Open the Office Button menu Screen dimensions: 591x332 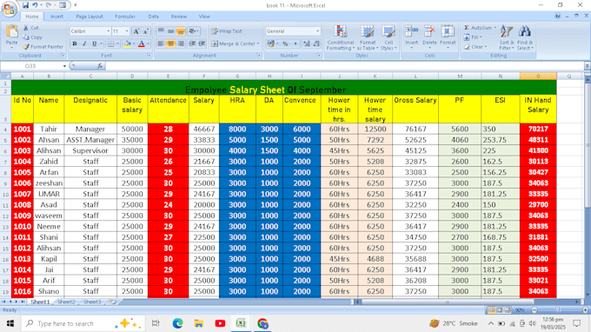tap(9, 9)
